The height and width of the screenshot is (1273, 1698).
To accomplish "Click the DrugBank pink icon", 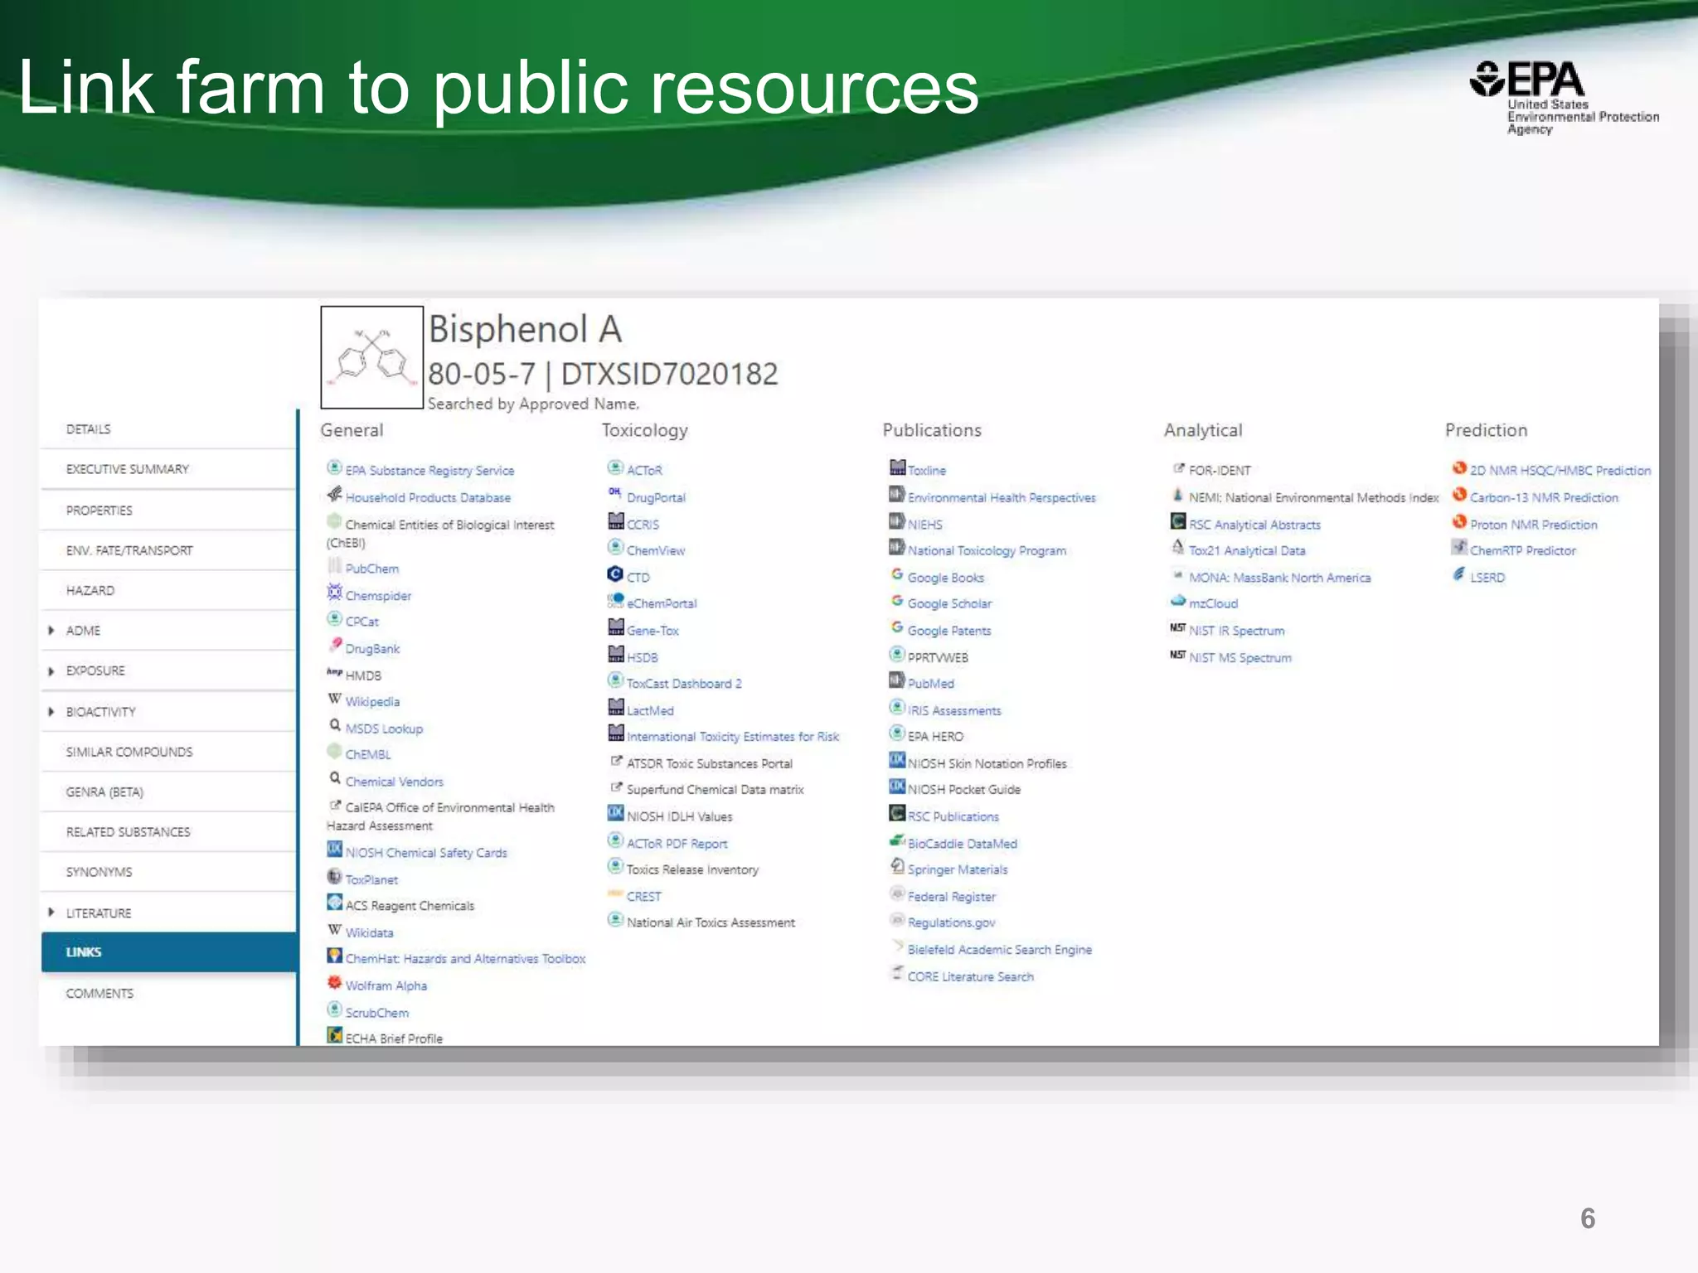I will 334,645.
